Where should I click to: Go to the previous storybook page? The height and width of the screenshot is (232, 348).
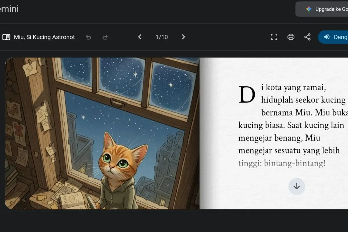(x=140, y=37)
